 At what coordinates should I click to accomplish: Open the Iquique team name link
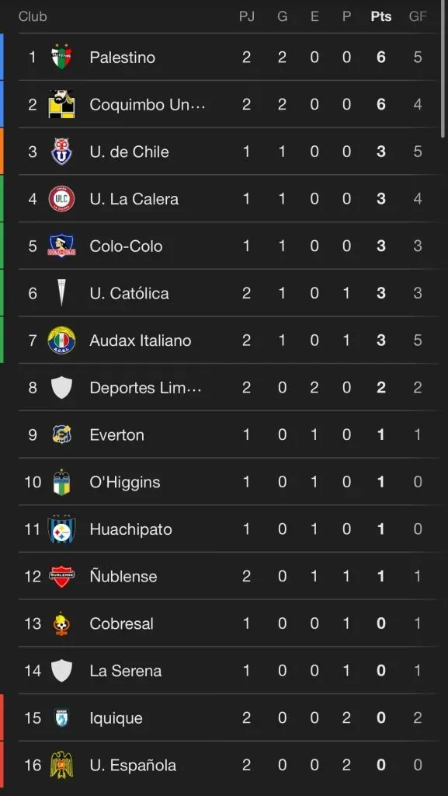click(116, 717)
